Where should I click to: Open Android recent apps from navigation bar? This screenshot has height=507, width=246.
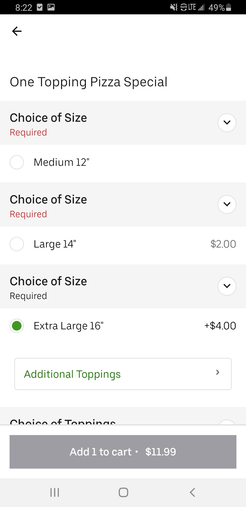(x=55, y=492)
